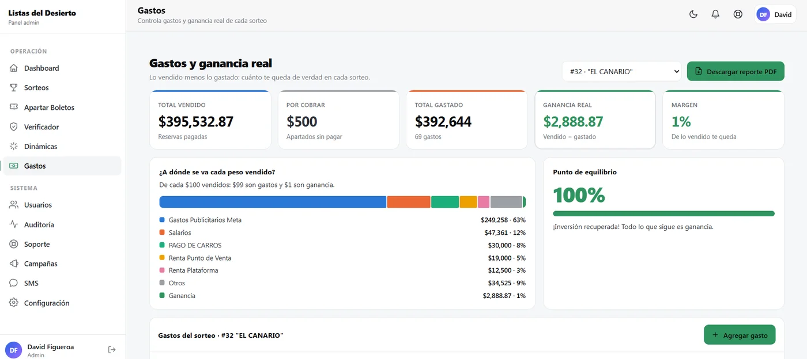Image resolution: width=807 pixels, height=359 pixels.
Task: Click the gray Otros bar segment
Action: point(506,202)
